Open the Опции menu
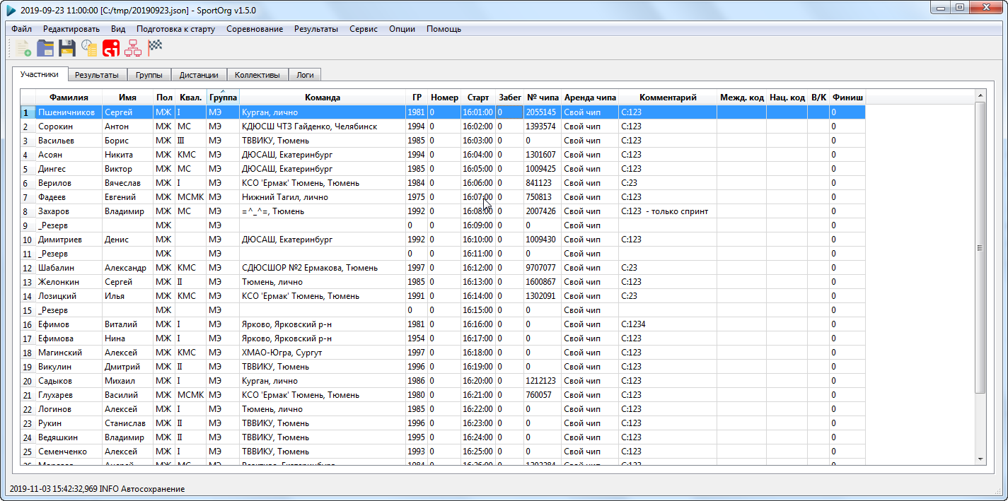Viewport: 1008px width, 501px height. click(402, 29)
